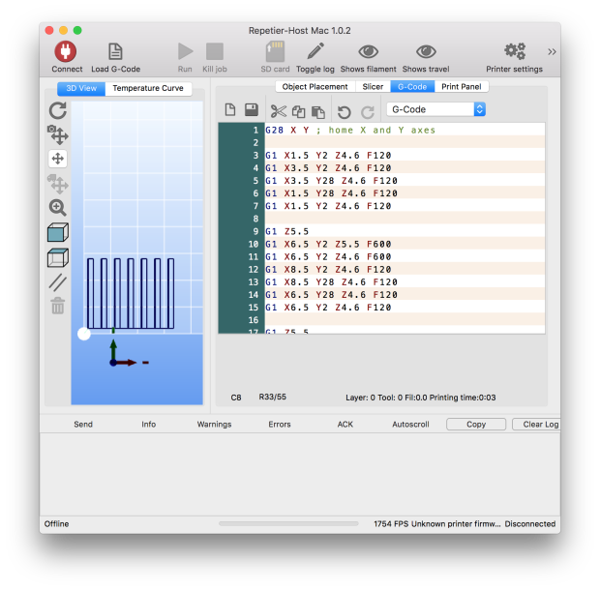The width and height of the screenshot is (600, 590).
Task: Click the Clear Log button
Action: pyautogui.click(x=536, y=425)
